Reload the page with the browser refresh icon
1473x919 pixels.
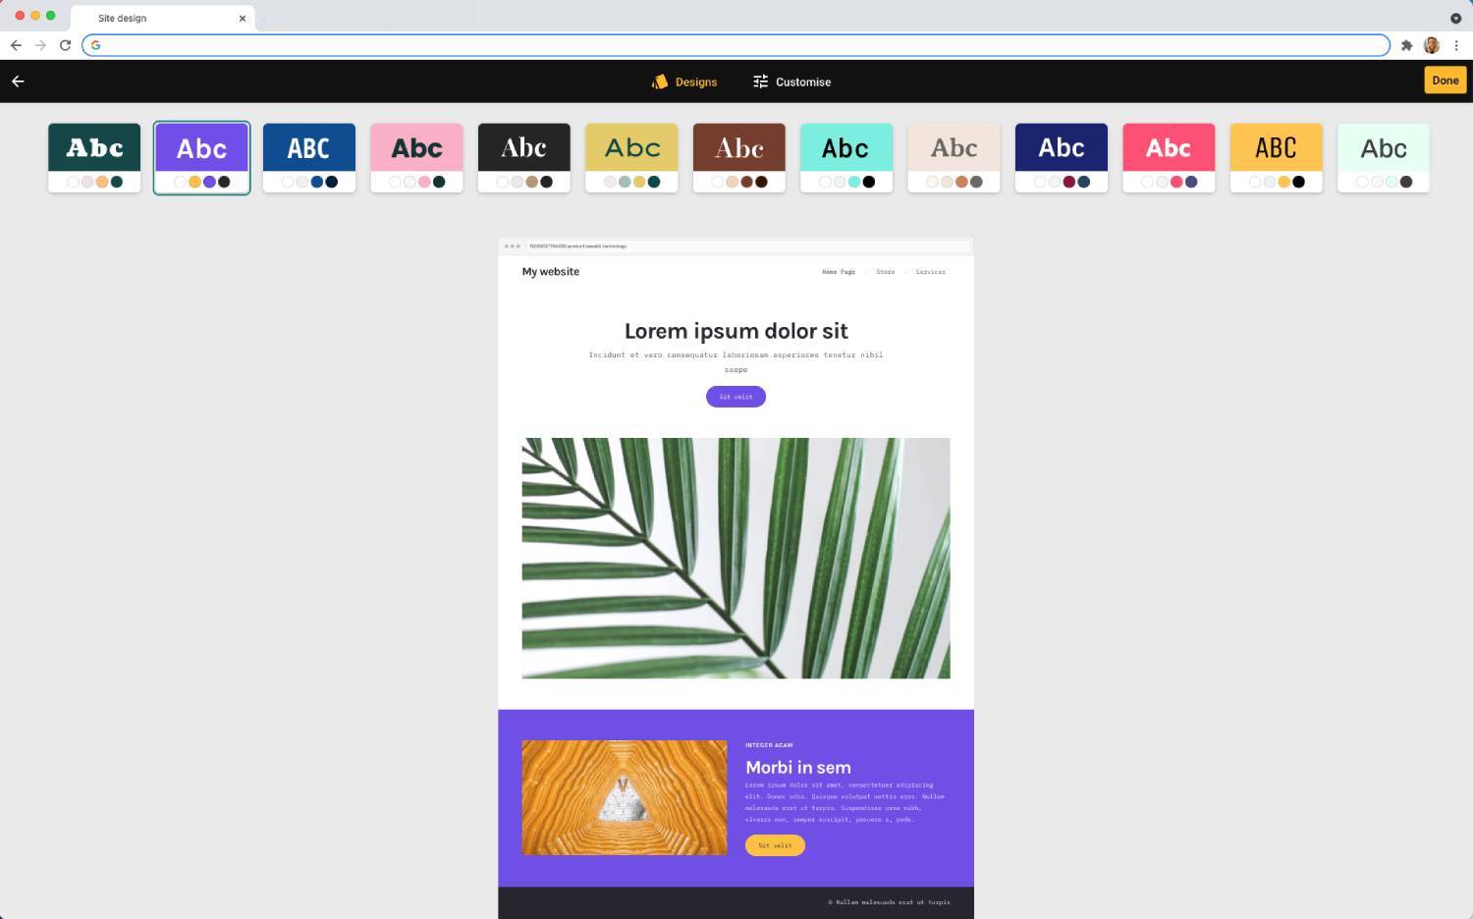65,45
